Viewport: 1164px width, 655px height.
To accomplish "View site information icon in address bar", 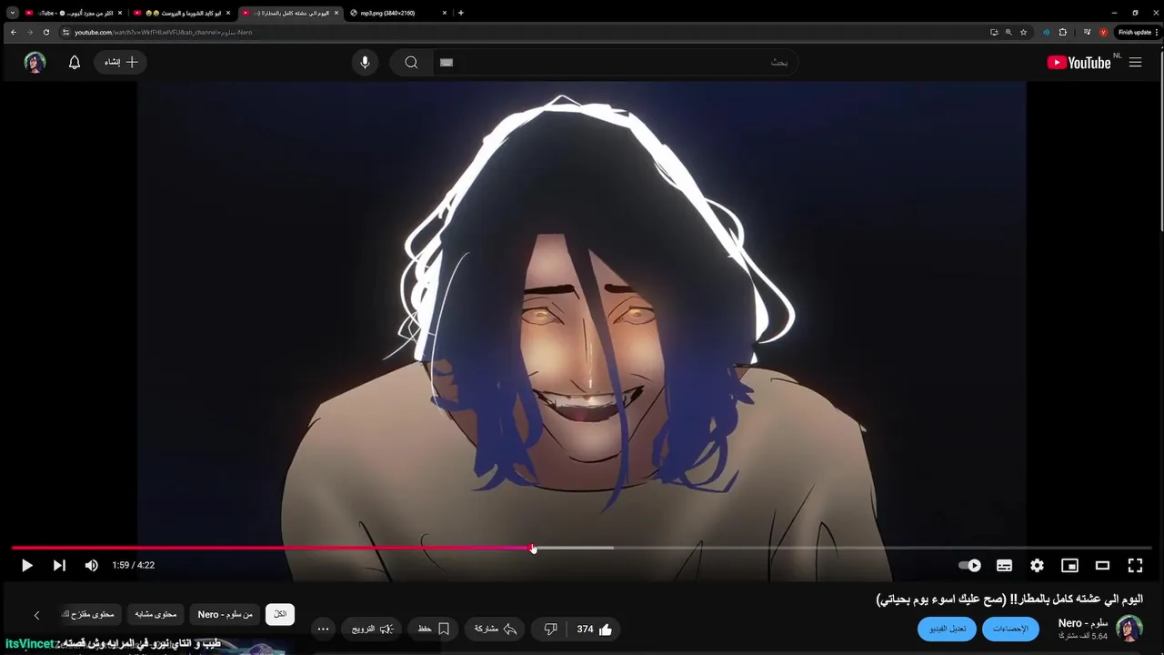I will pos(65,32).
